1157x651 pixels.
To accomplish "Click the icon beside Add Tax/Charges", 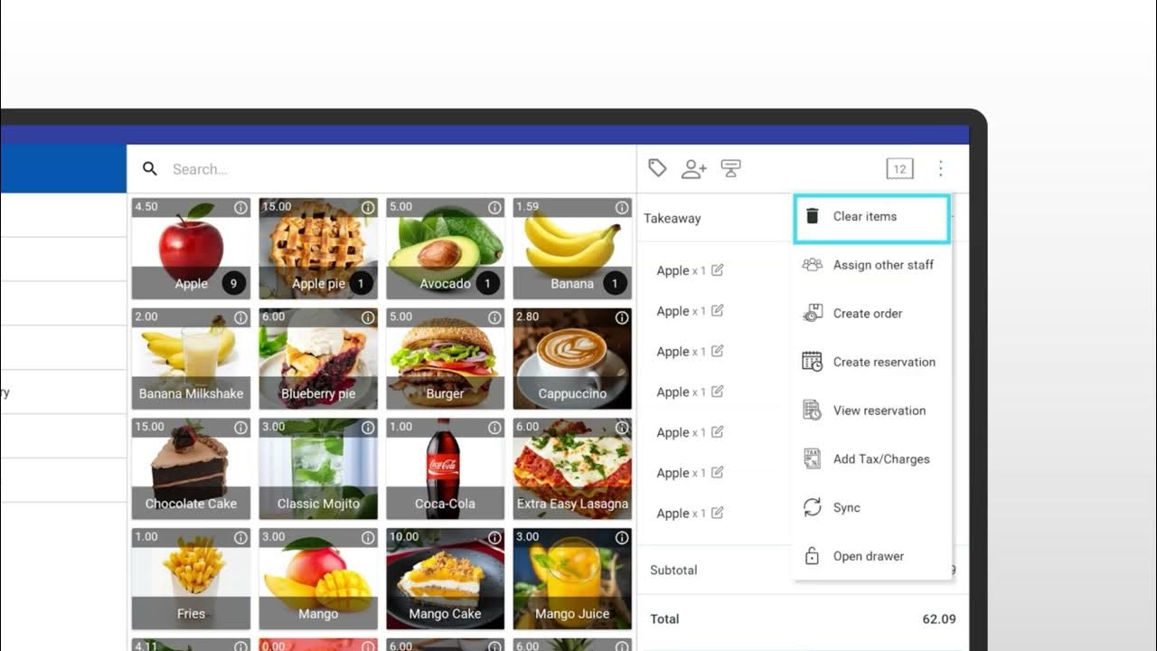I will pyautogui.click(x=812, y=458).
